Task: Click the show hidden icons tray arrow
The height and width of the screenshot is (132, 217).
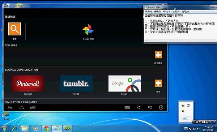Action: pos(186,129)
